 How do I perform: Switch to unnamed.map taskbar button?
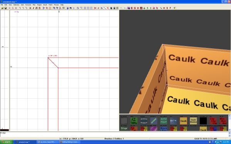[25, 142]
